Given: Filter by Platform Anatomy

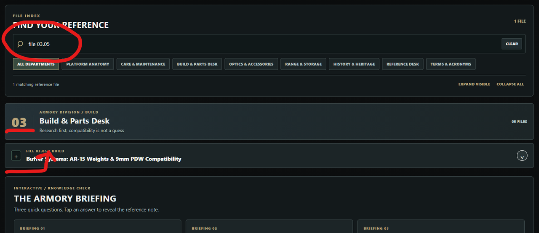Looking at the screenshot, I should (x=88, y=64).
